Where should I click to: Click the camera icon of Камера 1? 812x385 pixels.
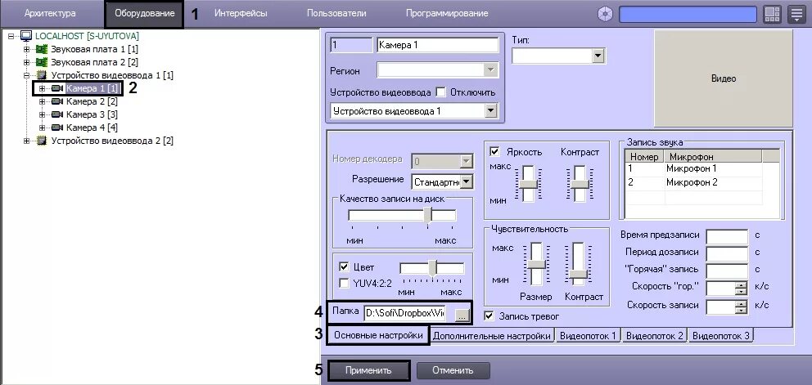[x=57, y=88]
